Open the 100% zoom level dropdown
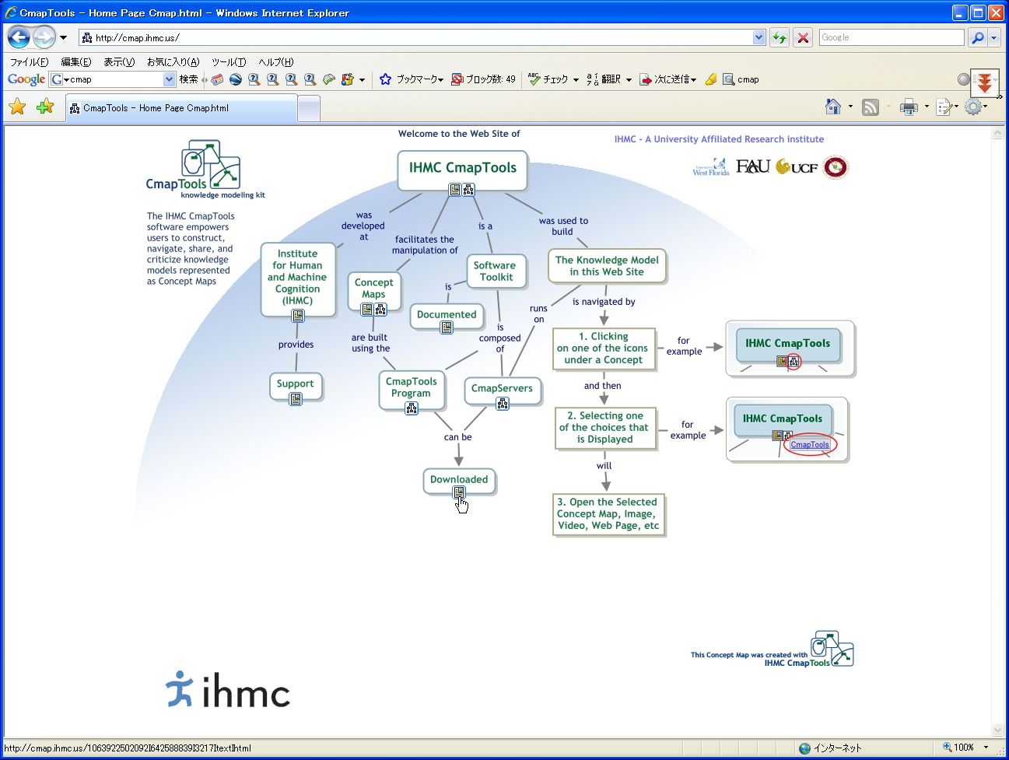Image resolution: width=1009 pixels, height=760 pixels. [x=986, y=748]
